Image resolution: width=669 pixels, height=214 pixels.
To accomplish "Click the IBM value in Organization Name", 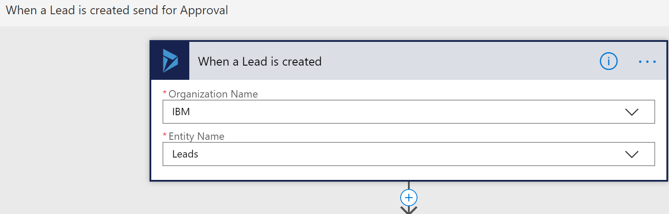I will point(181,112).
